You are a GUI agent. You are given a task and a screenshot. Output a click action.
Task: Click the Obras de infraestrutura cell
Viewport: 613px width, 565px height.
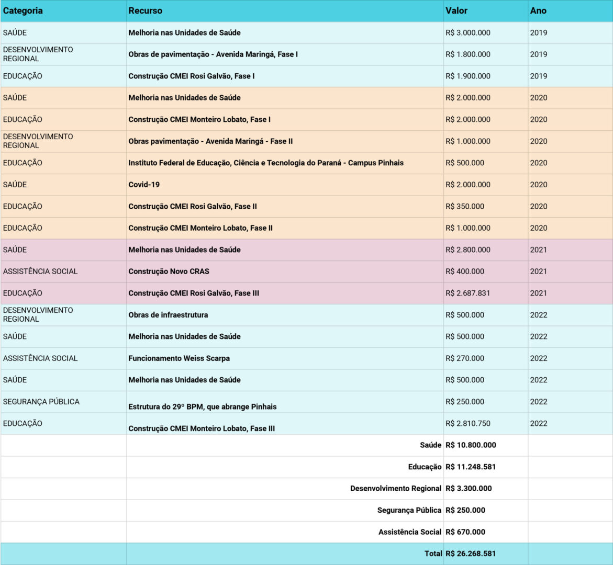click(x=168, y=315)
